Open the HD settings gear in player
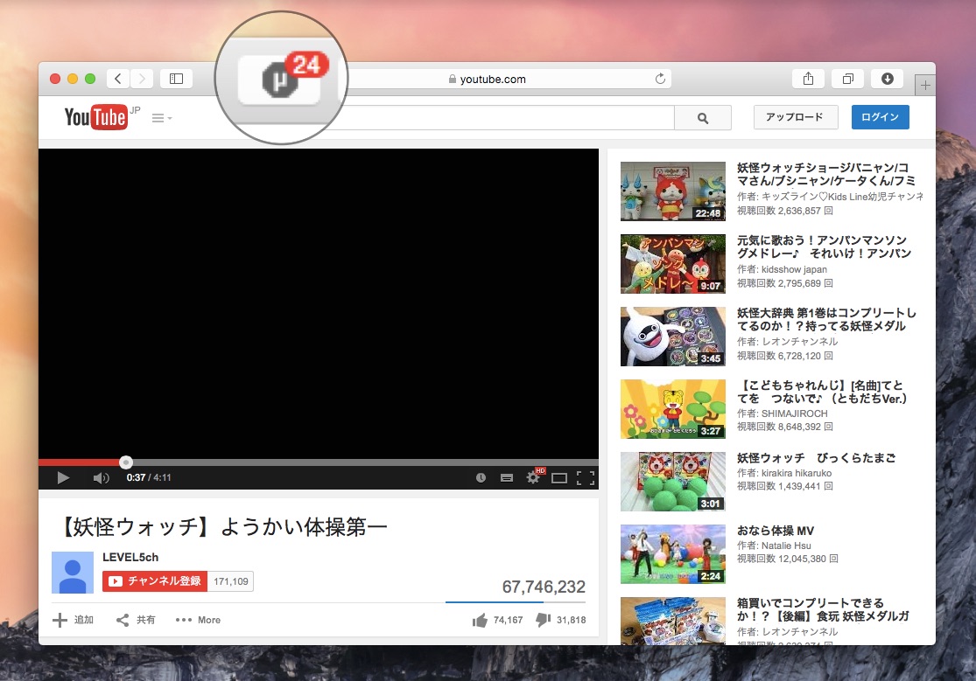The height and width of the screenshot is (681, 976). point(535,476)
